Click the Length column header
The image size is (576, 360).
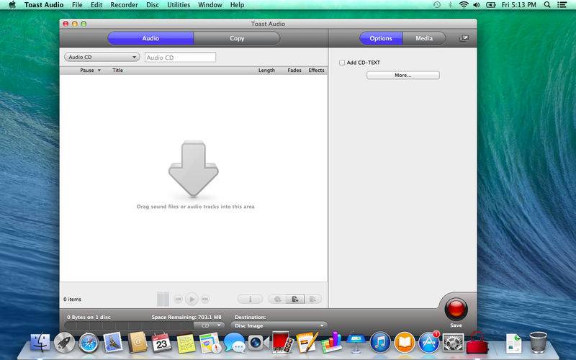(x=266, y=70)
